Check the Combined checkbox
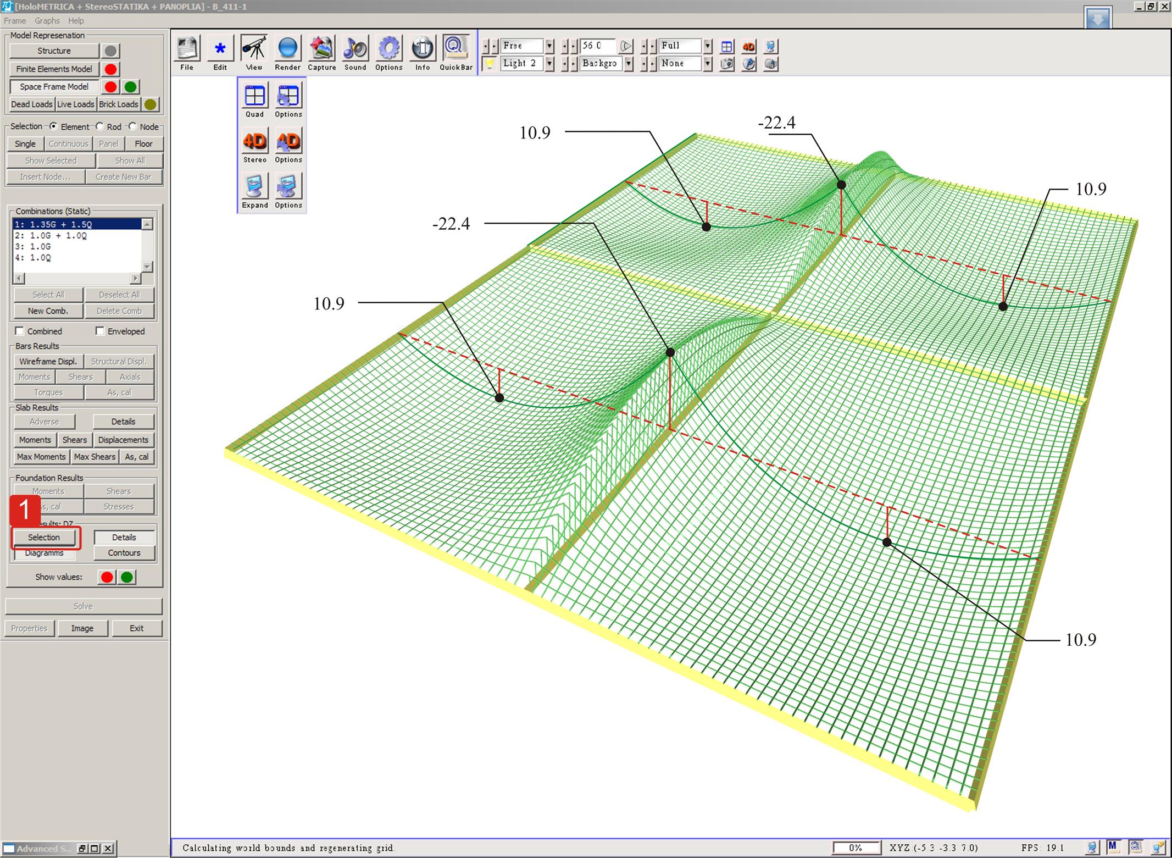Image resolution: width=1172 pixels, height=858 pixels. click(20, 331)
